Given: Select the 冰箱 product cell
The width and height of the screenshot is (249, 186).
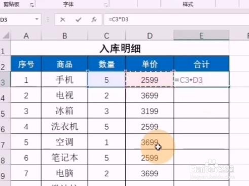Looking at the screenshot, I should pyautogui.click(x=64, y=110).
